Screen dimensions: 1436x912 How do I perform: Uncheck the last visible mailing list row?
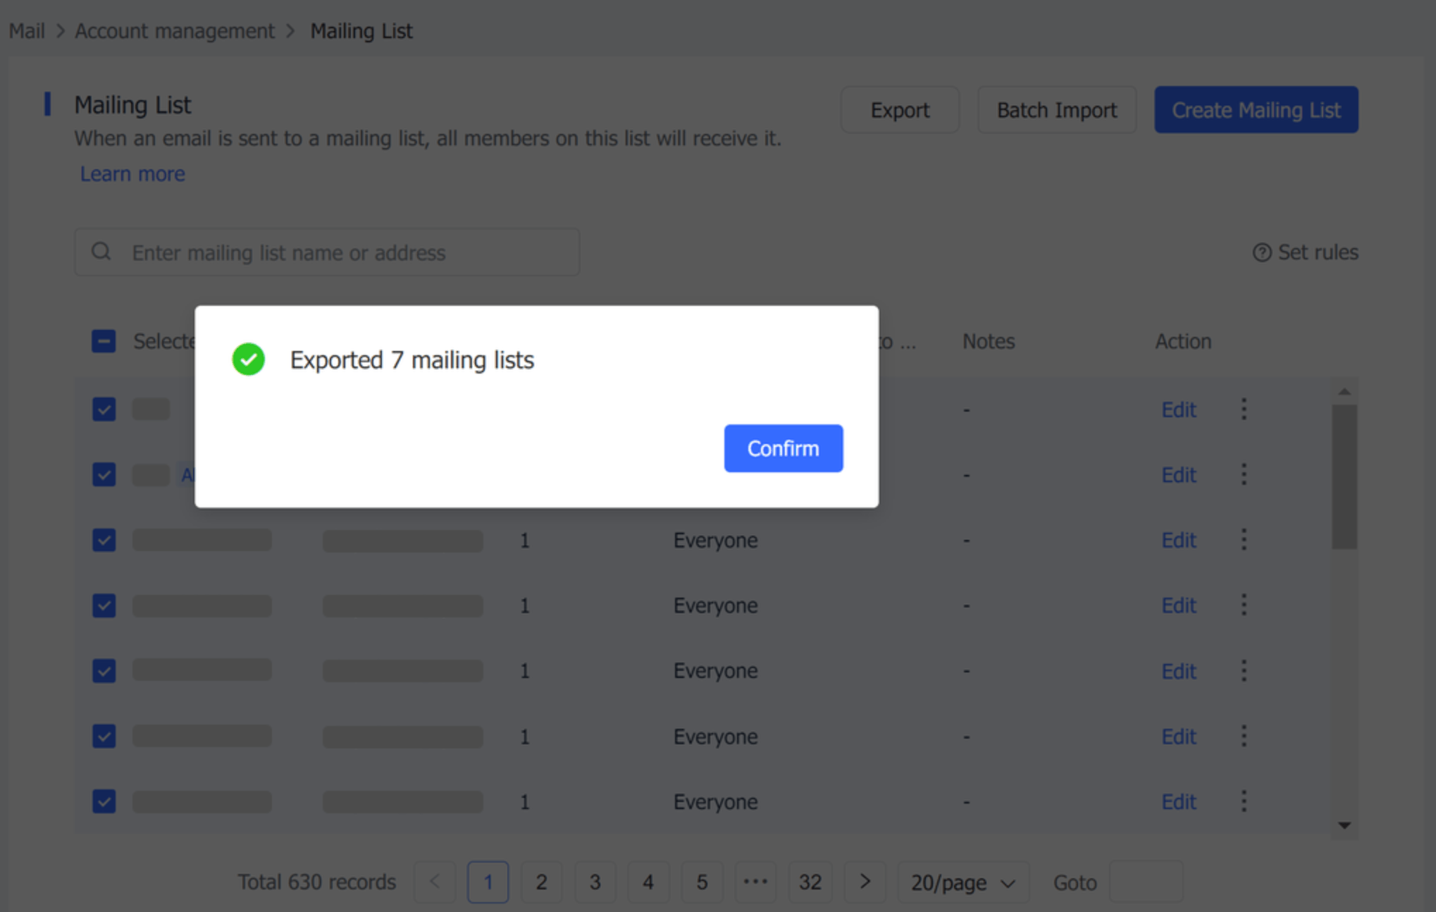click(x=103, y=801)
